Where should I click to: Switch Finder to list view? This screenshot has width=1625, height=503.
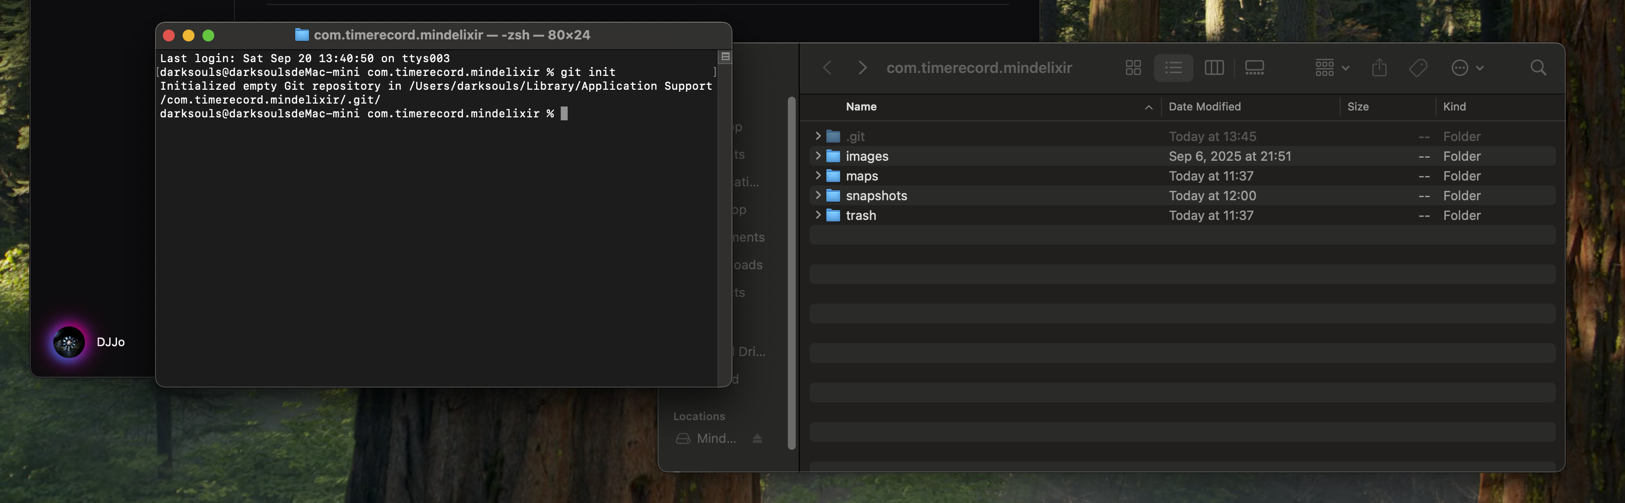tap(1173, 68)
